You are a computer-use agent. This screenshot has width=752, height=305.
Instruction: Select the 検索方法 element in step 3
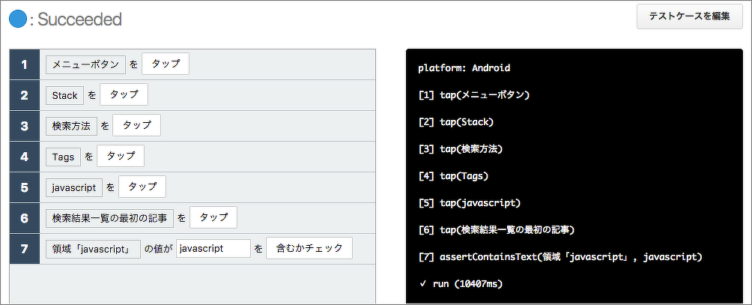71,126
